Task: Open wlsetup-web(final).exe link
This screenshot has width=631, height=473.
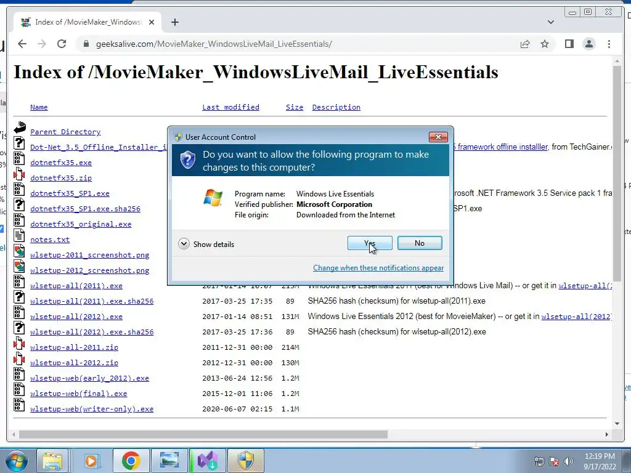Action: pos(78,394)
